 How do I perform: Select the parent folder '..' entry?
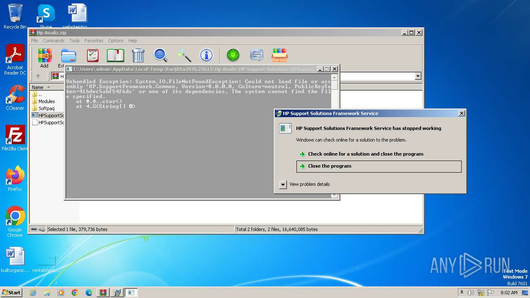point(40,94)
